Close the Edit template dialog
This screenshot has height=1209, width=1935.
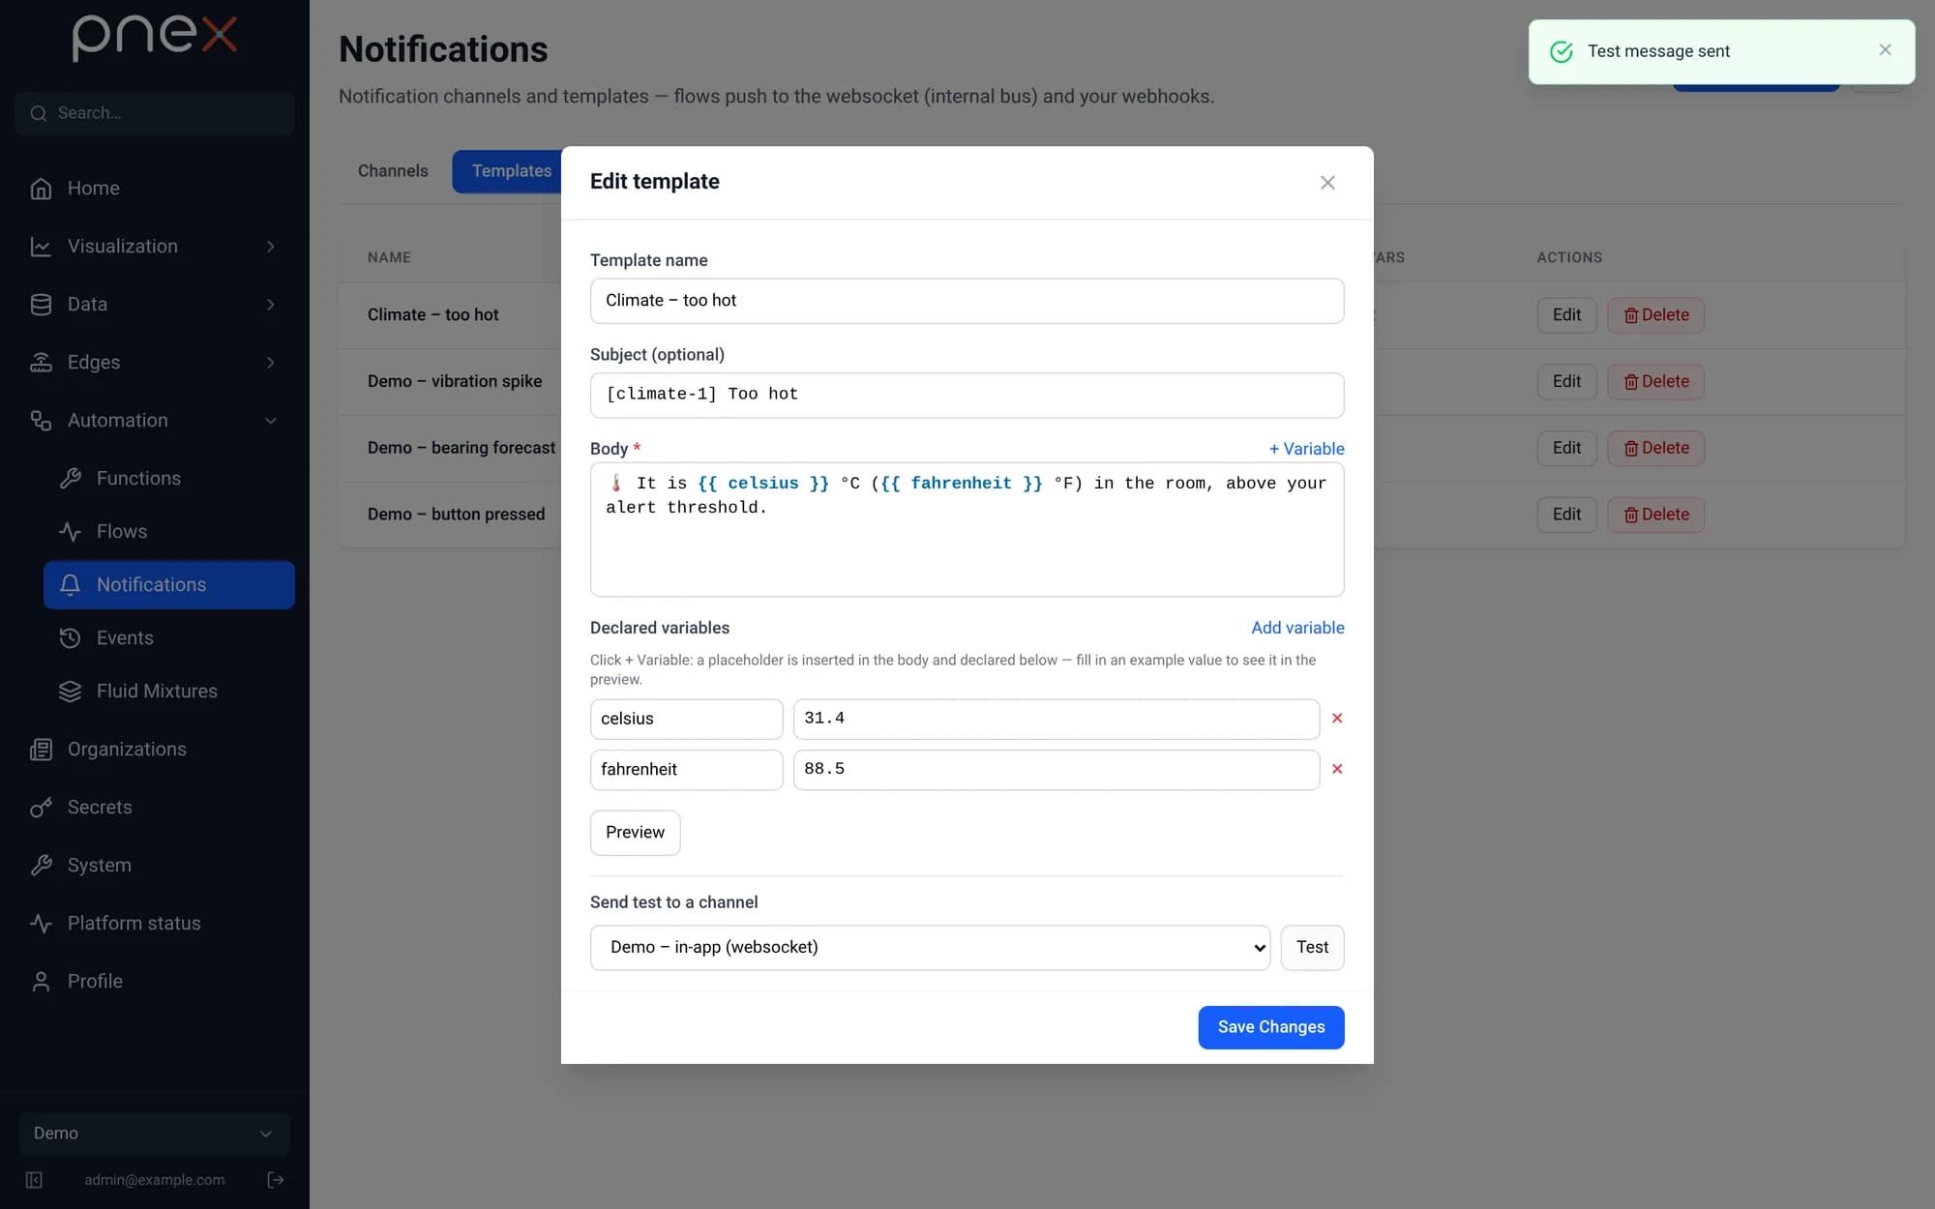coord(1327,183)
